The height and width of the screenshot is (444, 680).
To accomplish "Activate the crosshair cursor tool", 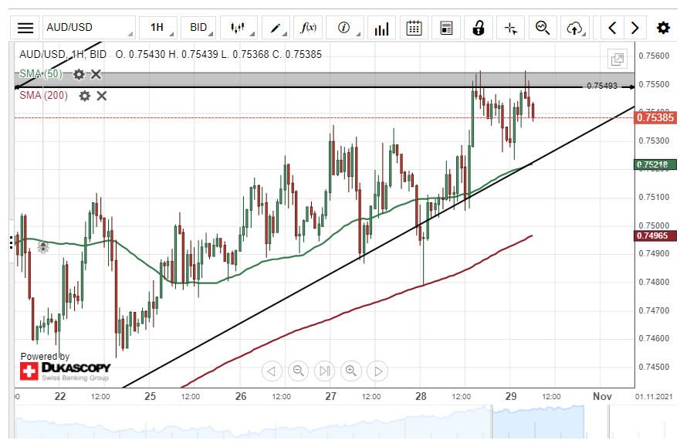I will point(510,28).
